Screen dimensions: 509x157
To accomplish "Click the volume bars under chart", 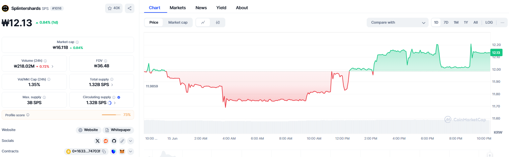I will 317,126.
